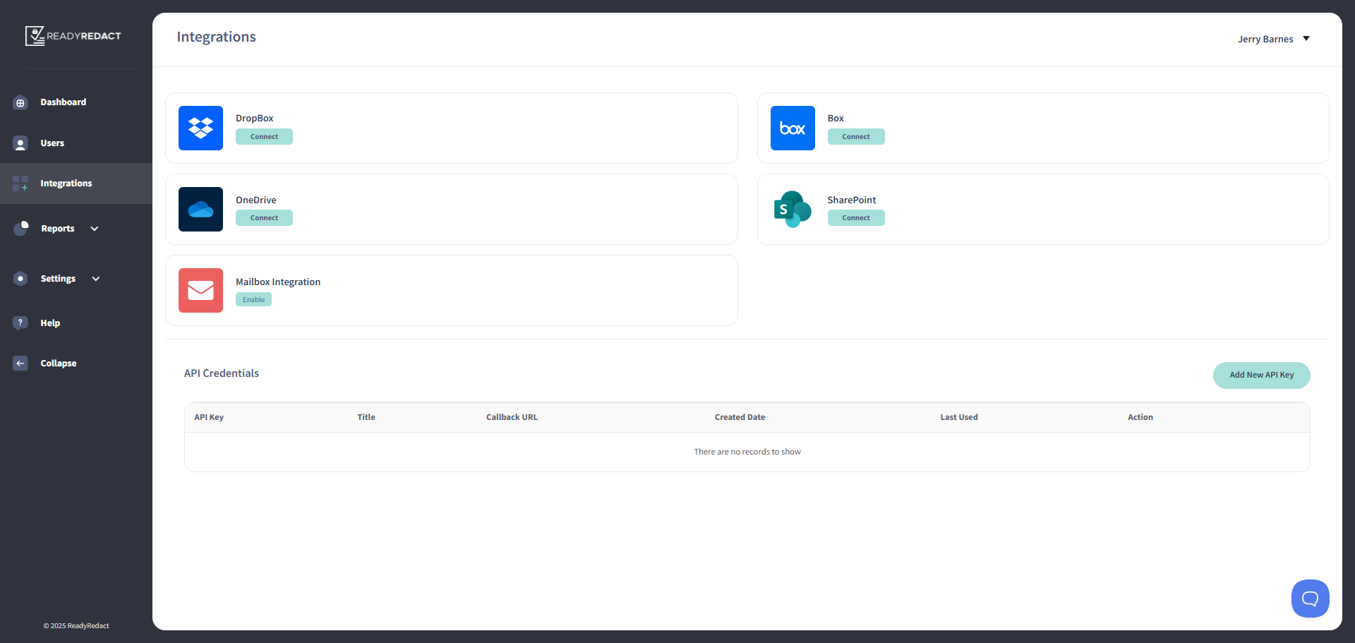The width and height of the screenshot is (1355, 643).
Task: Click the Integrations page title
Action: [x=217, y=37]
